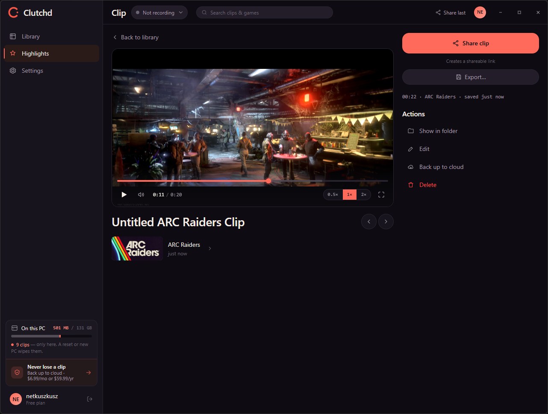Expand ARC Raiders game chevron
The width and height of the screenshot is (548, 414).
(209, 248)
